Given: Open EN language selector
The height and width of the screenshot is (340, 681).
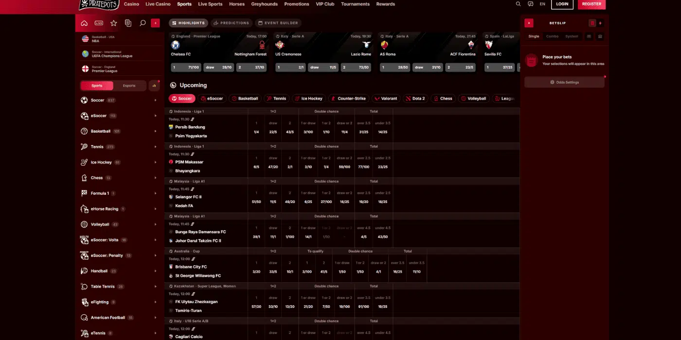Looking at the screenshot, I should pyautogui.click(x=542, y=4).
